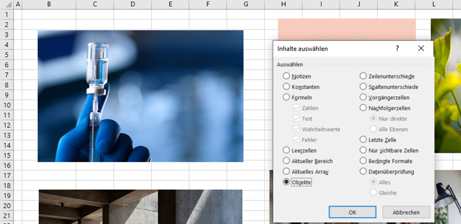Click the help question mark icon
461x224 pixels.
click(397, 48)
